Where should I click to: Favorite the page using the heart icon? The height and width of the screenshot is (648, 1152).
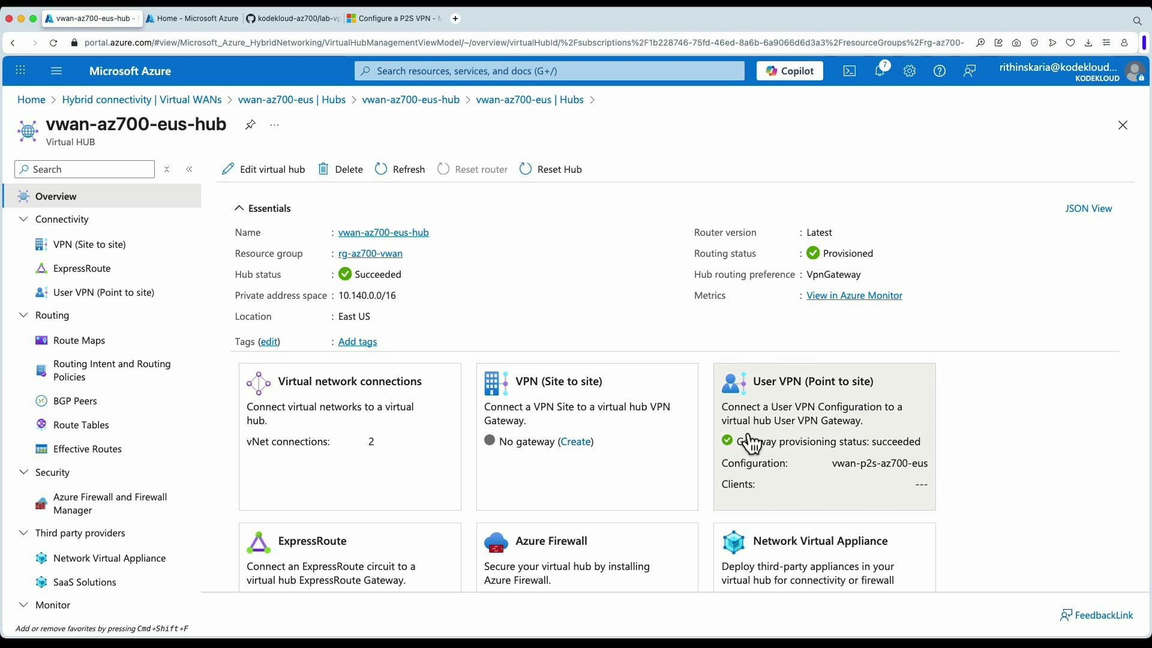tap(1072, 43)
